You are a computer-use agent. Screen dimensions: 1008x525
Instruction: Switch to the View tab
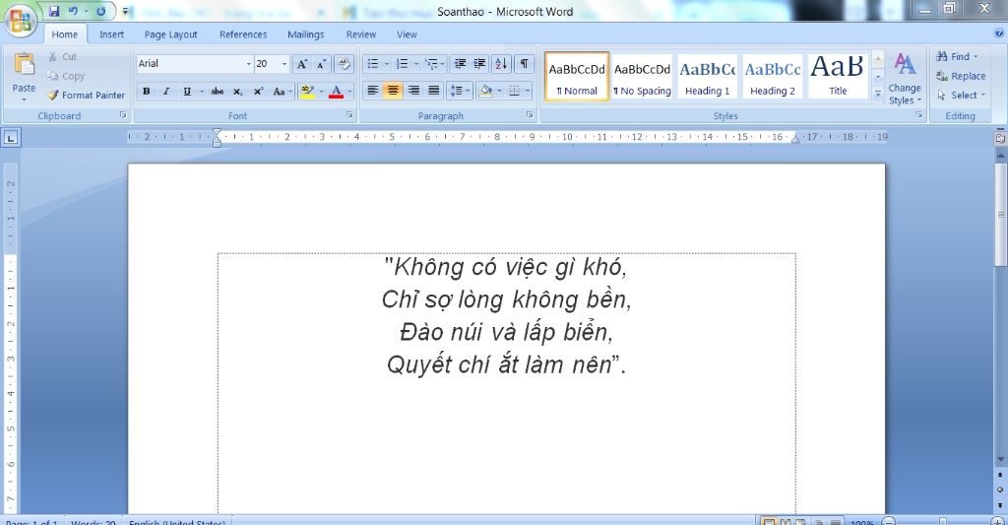coord(407,34)
